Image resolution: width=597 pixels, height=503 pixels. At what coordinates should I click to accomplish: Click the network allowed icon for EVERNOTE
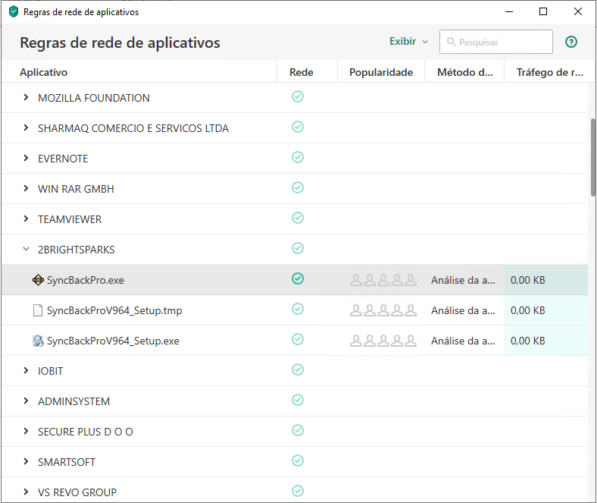(x=298, y=157)
